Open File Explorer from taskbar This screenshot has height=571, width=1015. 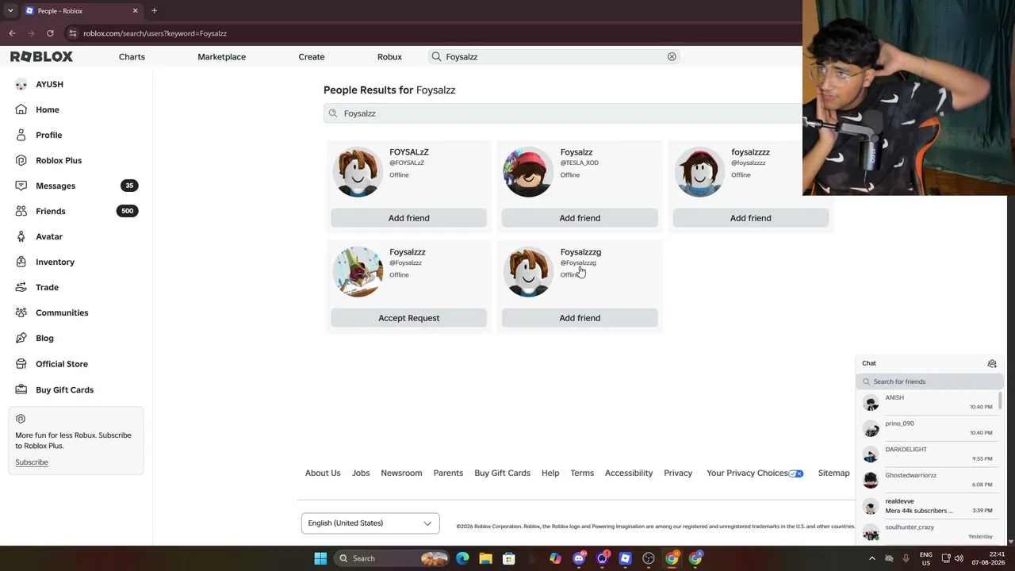pyautogui.click(x=485, y=558)
